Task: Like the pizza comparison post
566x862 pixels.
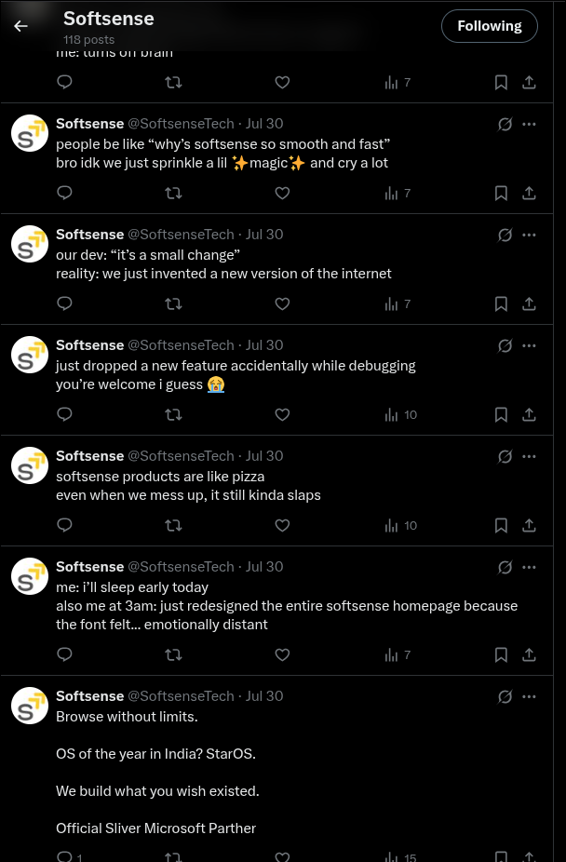Action: click(x=282, y=525)
